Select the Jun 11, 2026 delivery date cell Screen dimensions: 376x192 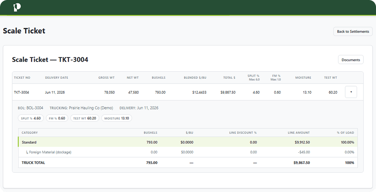click(x=55, y=92)
